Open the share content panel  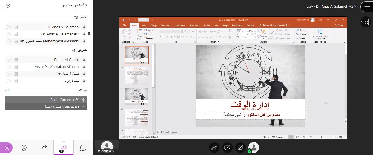click(44, 148)
